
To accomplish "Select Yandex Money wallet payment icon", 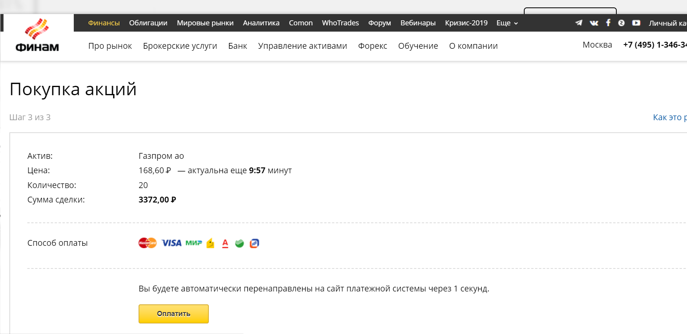I will point(210,243).
